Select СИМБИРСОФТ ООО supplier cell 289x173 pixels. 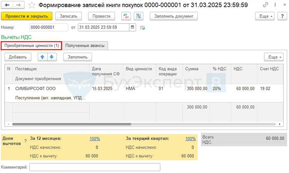(51, 89)
